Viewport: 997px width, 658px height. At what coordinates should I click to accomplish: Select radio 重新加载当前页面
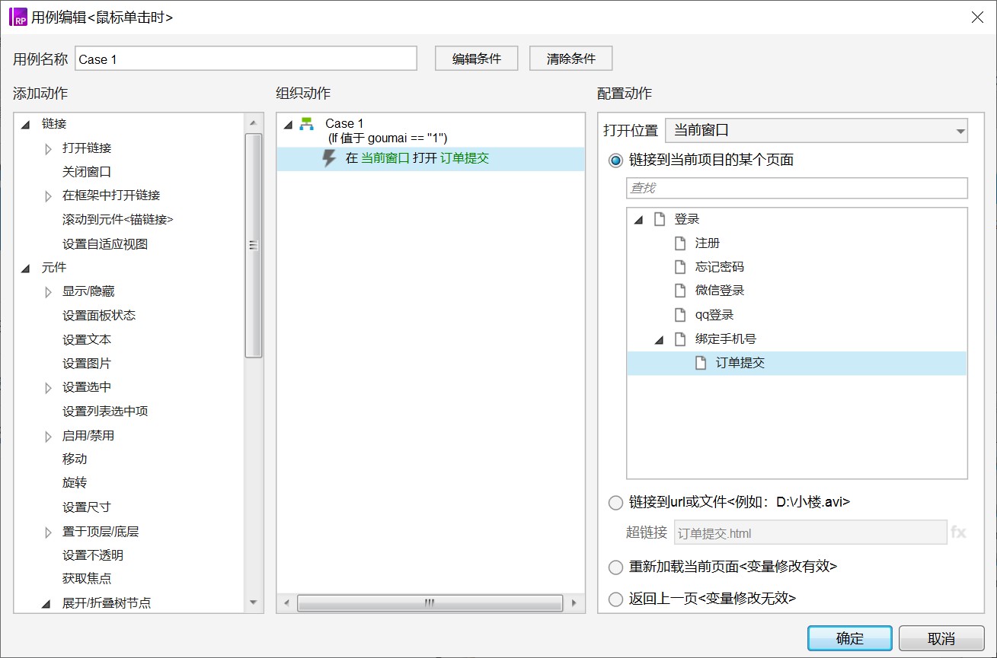click(x=616, y=567)
